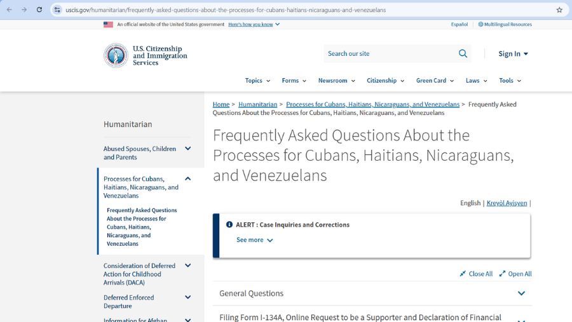Expand See more in the alert

click(254, 240)
